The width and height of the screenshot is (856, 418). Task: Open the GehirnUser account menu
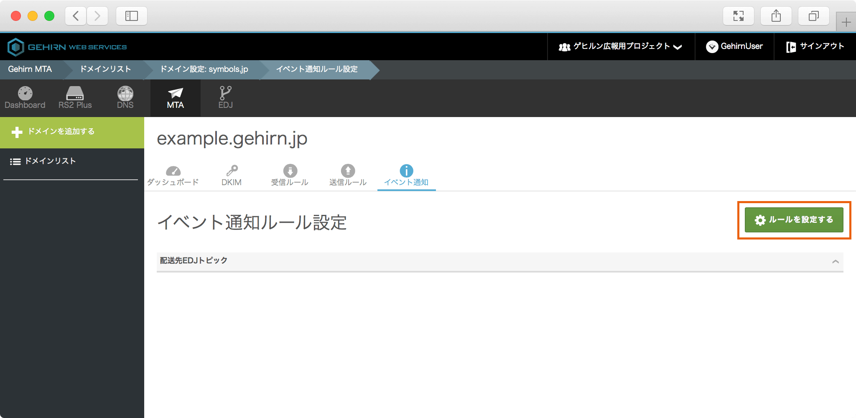pyautogui.click(x=734, y=46)
